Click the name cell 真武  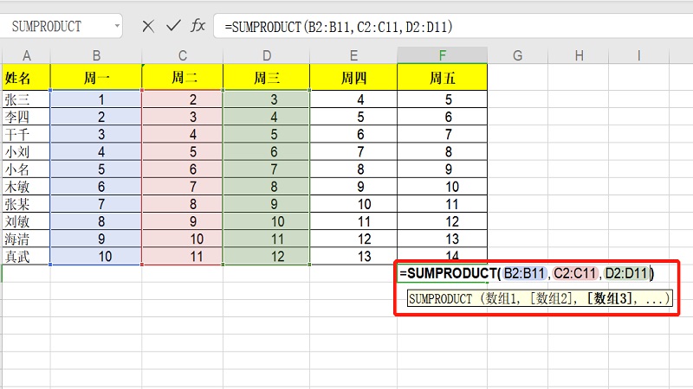(x=25, y=256)
